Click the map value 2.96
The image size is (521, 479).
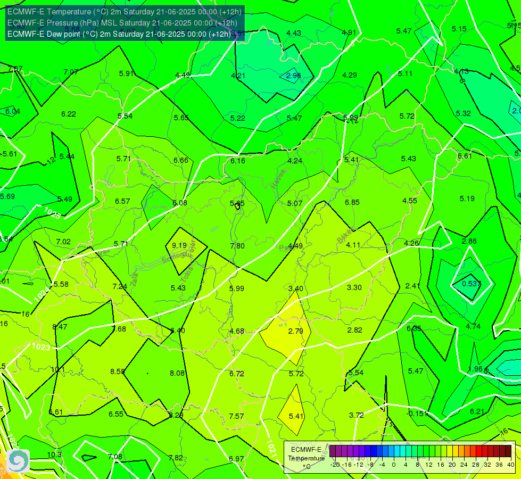293,76
